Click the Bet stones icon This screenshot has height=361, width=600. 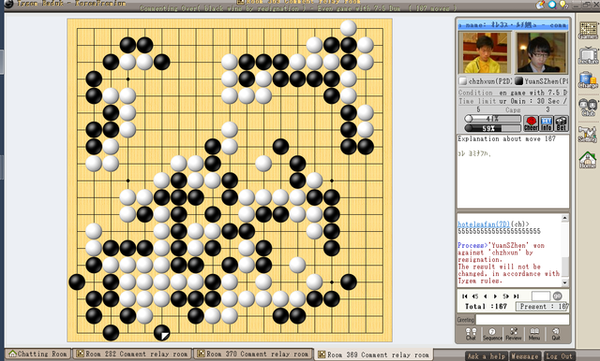561,123
